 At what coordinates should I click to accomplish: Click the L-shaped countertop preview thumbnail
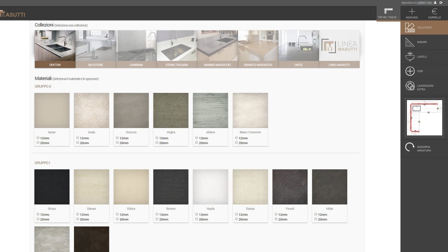click(424, 117)
